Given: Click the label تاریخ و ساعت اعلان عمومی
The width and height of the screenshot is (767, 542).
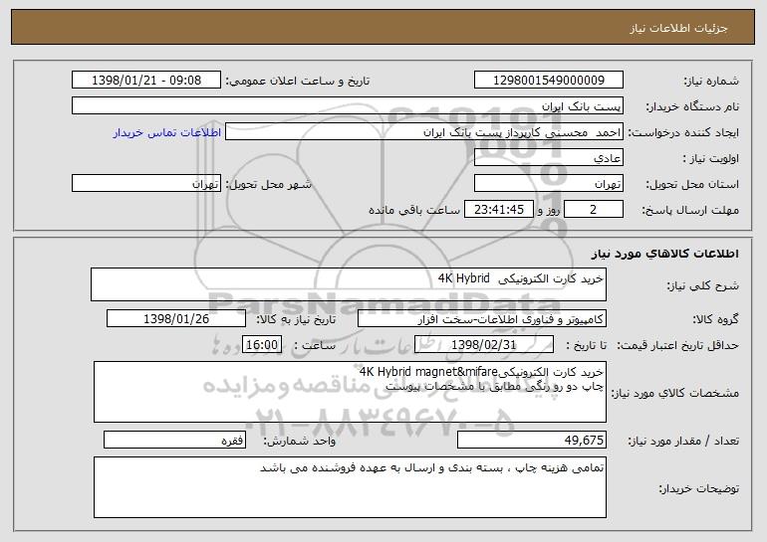Looking at the screenshot, I should (x=298, y=82).
